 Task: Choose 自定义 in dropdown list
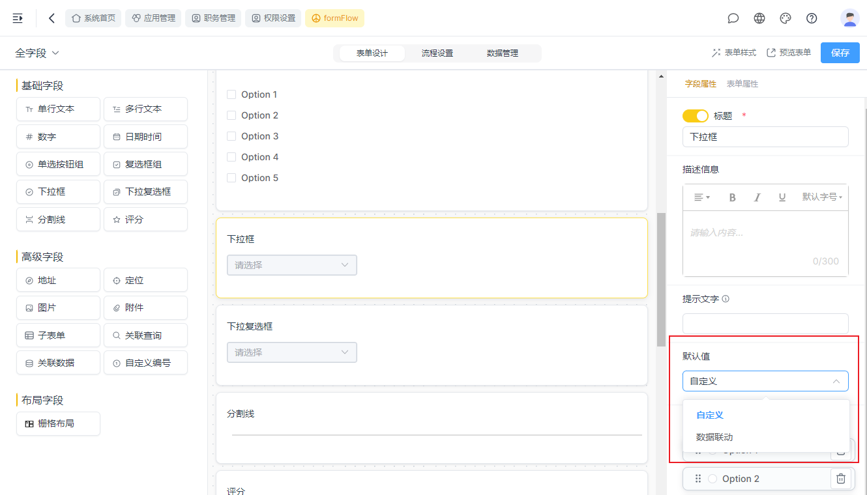coord(766,415)
